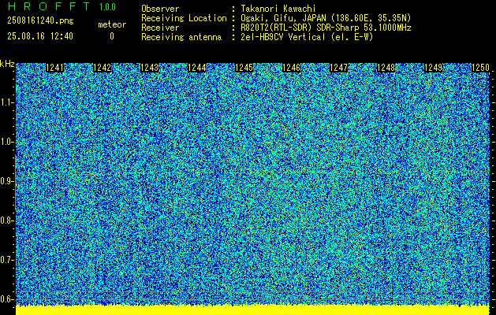Click the version number 1.0.0

click(x=107, y=7)
